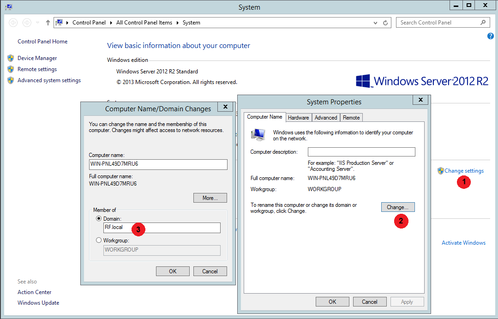This screenshot has height=319, width=498.
Task: Select the Domain radio button
Action: pos(99,218)
